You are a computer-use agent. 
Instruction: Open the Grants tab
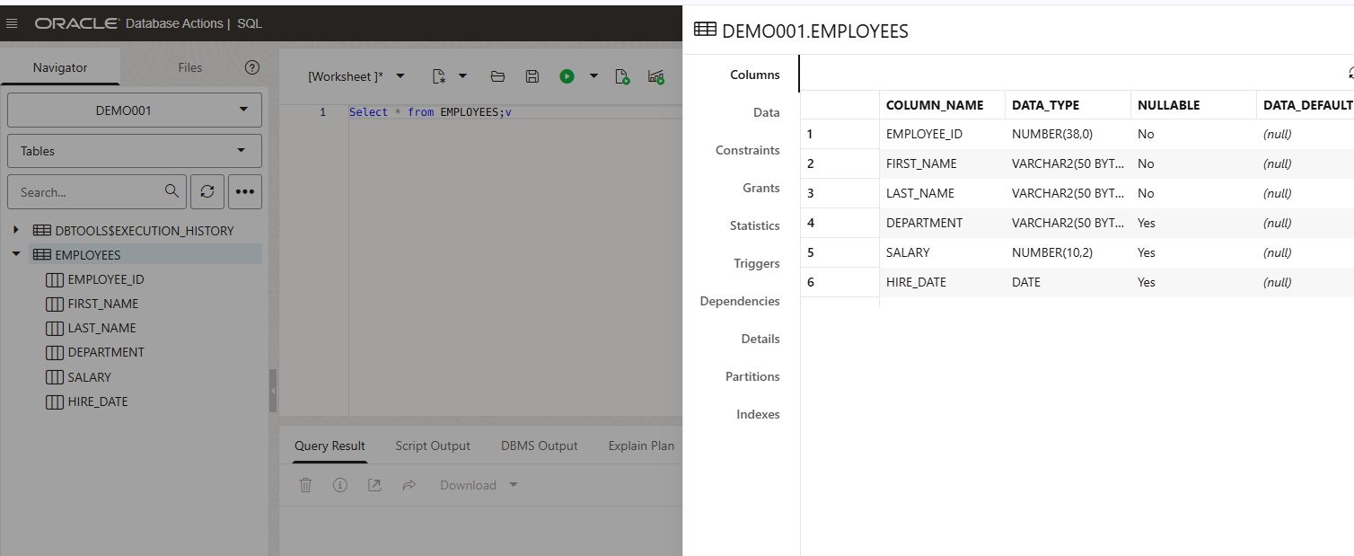[761, 188]
